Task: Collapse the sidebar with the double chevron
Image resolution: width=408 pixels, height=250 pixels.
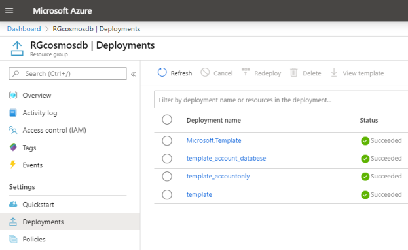Action: (x=133, y=74)
